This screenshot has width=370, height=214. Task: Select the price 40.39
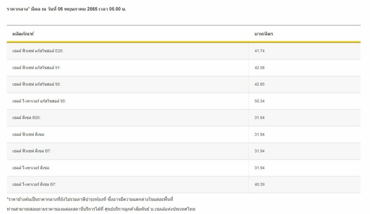pyautogui.click(x=259, y=184)
